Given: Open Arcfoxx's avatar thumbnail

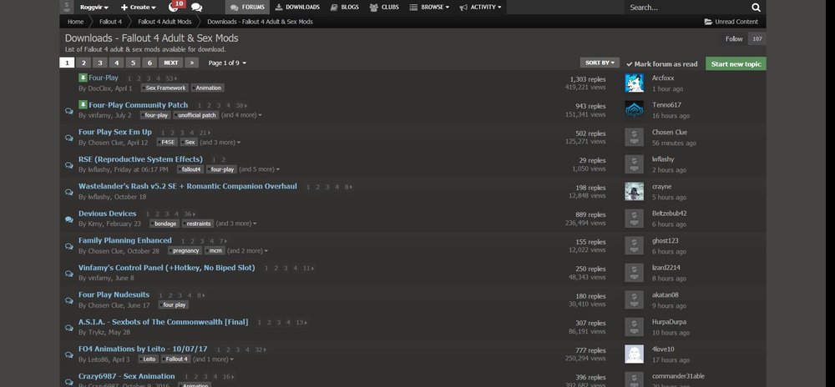Looking at the screenshot, I should point(635,83).
